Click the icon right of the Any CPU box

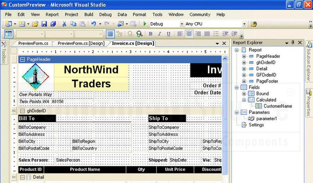254,24
